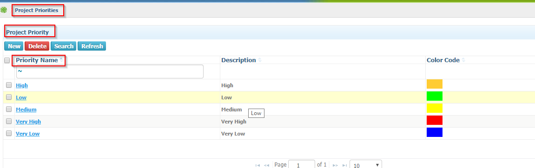
Task: Click the Color Code column header
Action: pos(443,60)
